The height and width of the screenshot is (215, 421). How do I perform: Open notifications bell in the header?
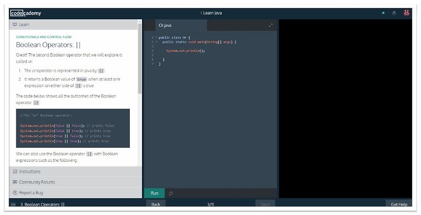click(x=394, y=13)
